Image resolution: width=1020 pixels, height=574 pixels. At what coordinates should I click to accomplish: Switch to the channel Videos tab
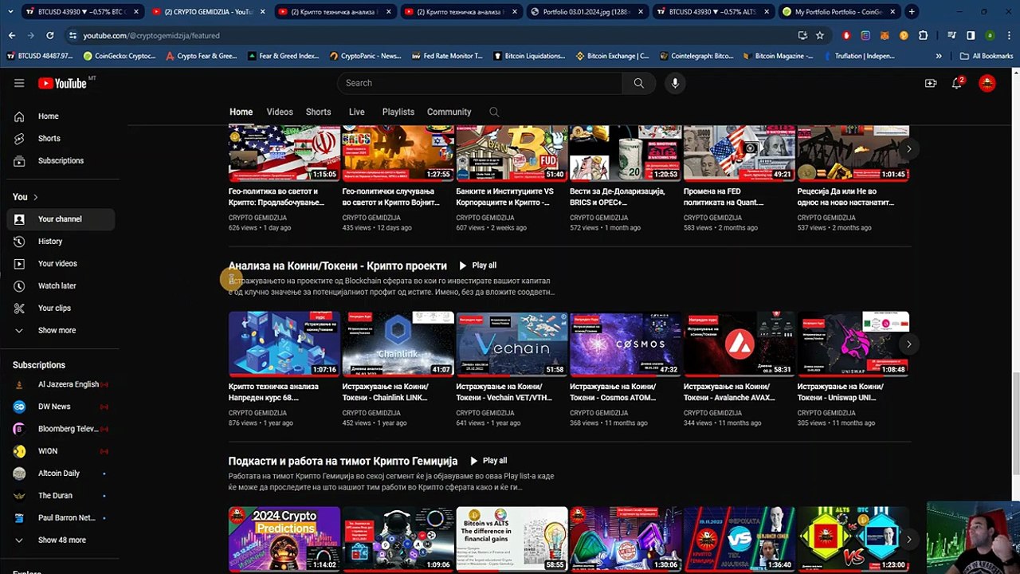coord(280,112)
